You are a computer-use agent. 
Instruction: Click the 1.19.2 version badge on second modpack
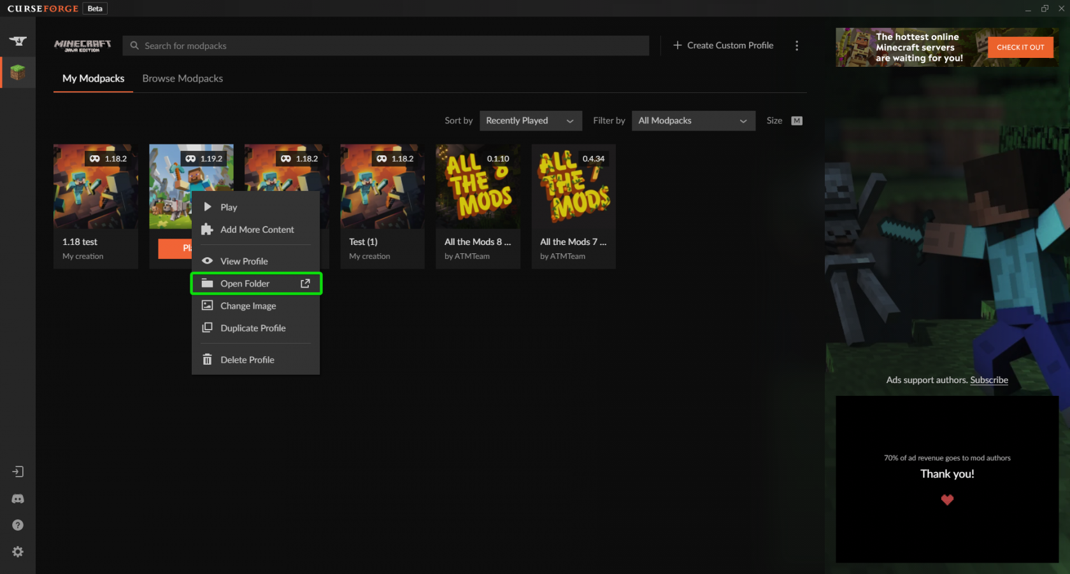click(x=204, y=158)
